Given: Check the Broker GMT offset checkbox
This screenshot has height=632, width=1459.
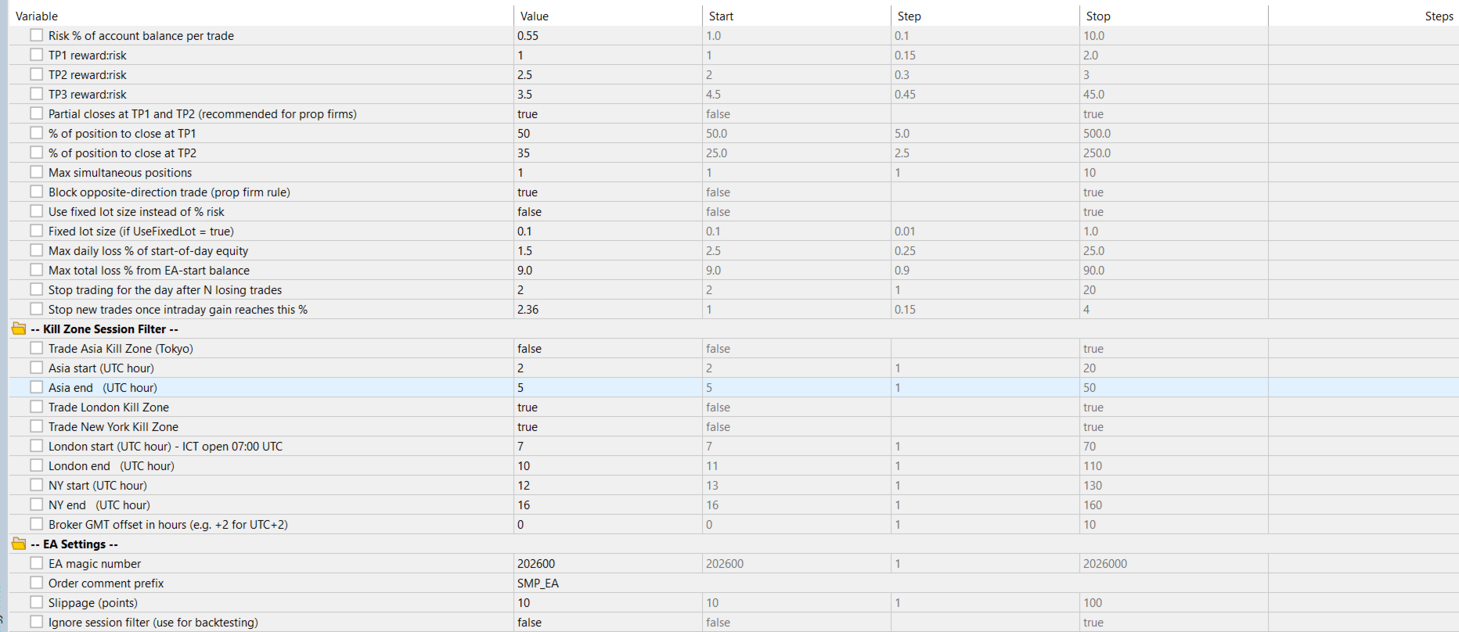Looking at the screenshot, I should tap(37, 524).
